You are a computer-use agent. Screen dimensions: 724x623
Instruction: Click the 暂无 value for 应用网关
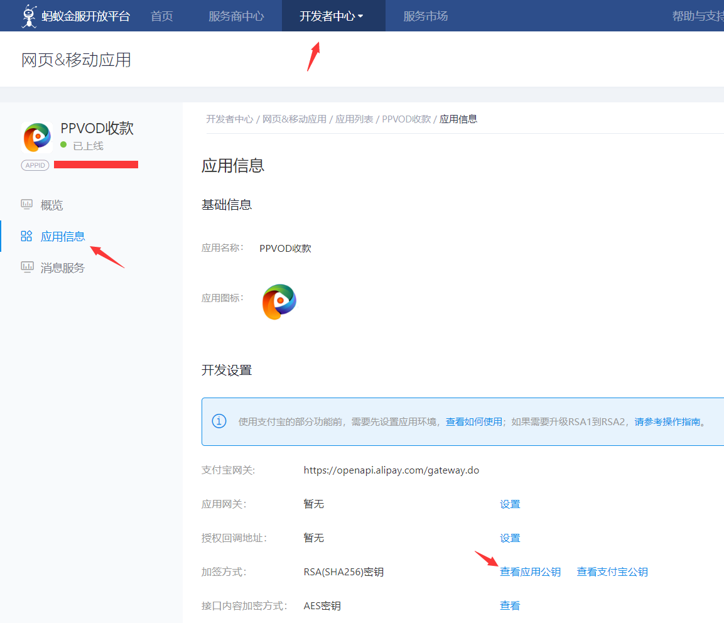point(313,504)
